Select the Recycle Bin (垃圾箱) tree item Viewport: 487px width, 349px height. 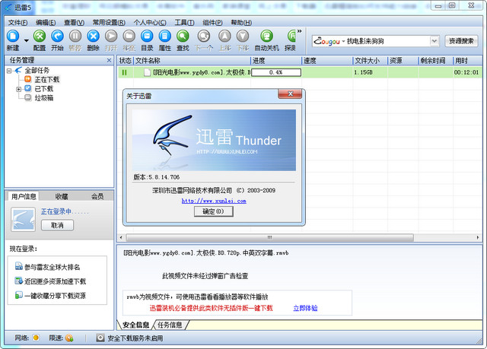(44, 98)
